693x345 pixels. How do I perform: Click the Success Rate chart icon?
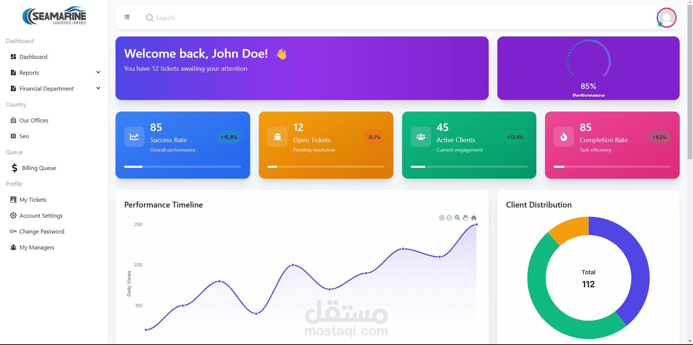(134, 137)
